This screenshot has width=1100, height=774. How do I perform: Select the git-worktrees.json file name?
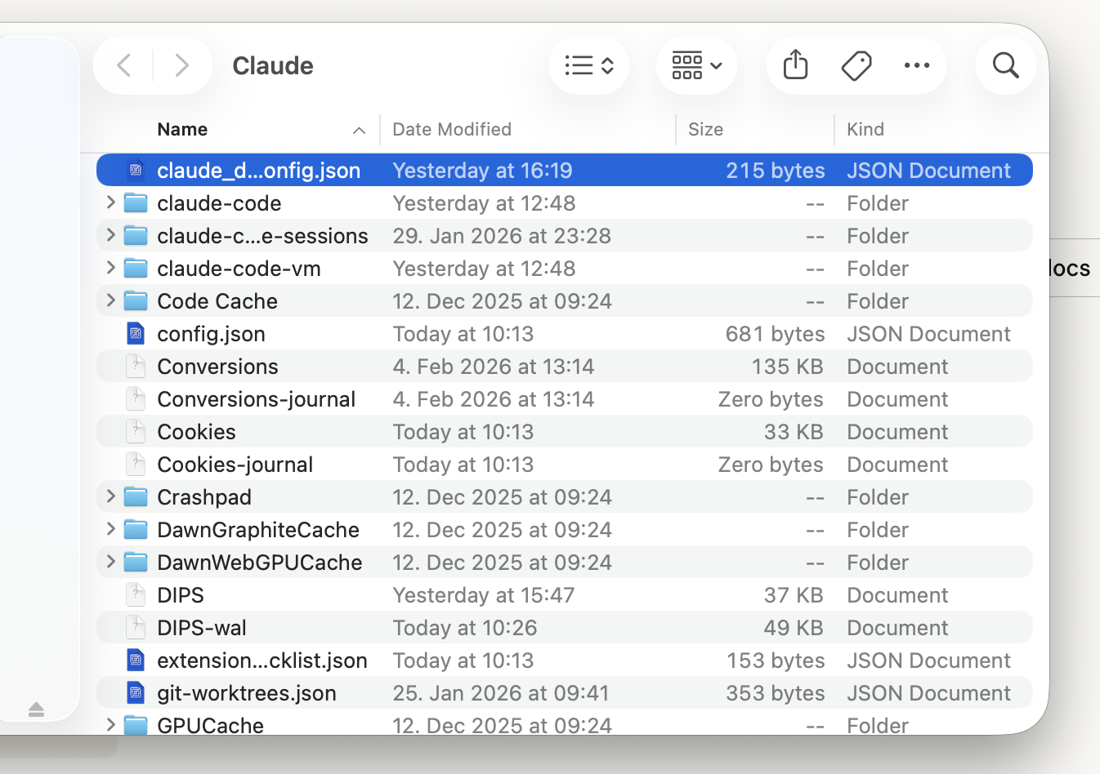click(x=247, y=692)
